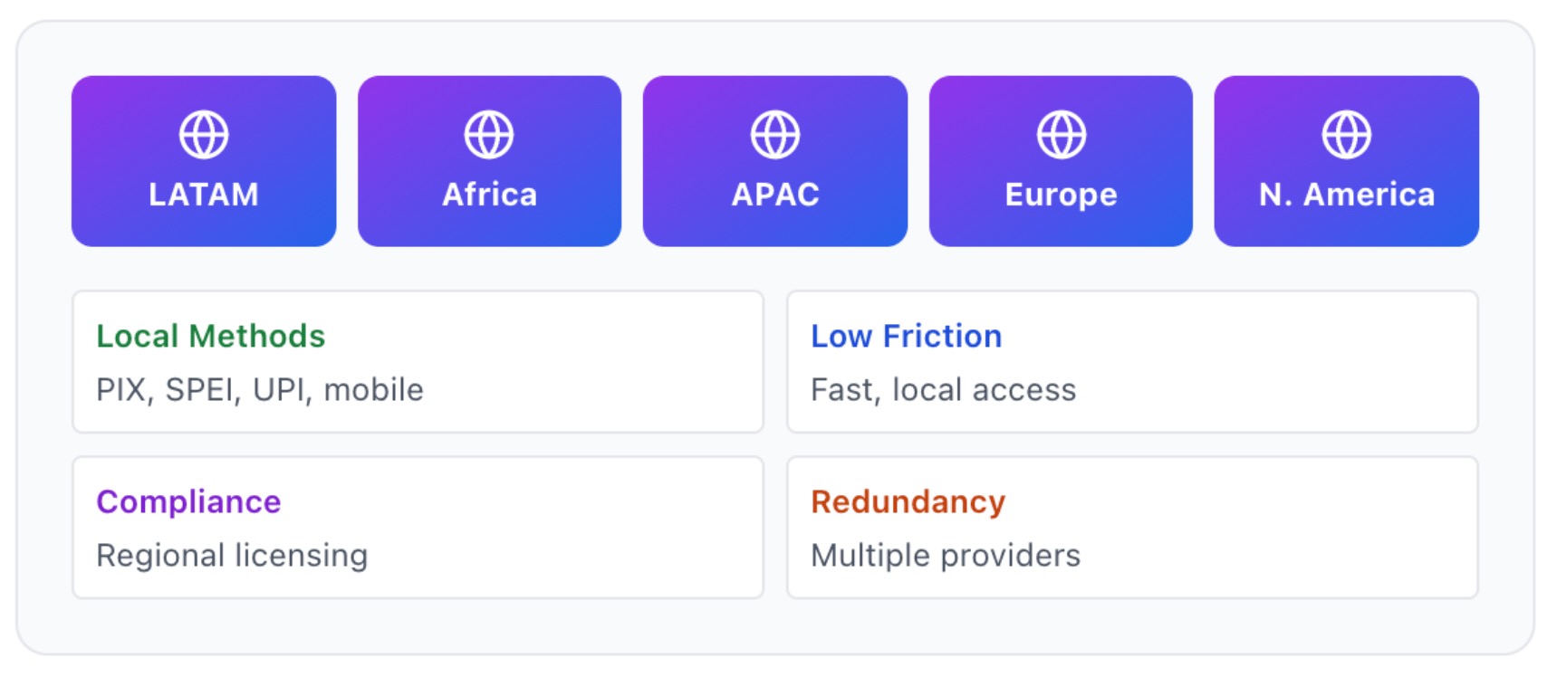Click the blue Low Friction heading
Viewport: 1547px width, 677px height.
coord(907,337)
